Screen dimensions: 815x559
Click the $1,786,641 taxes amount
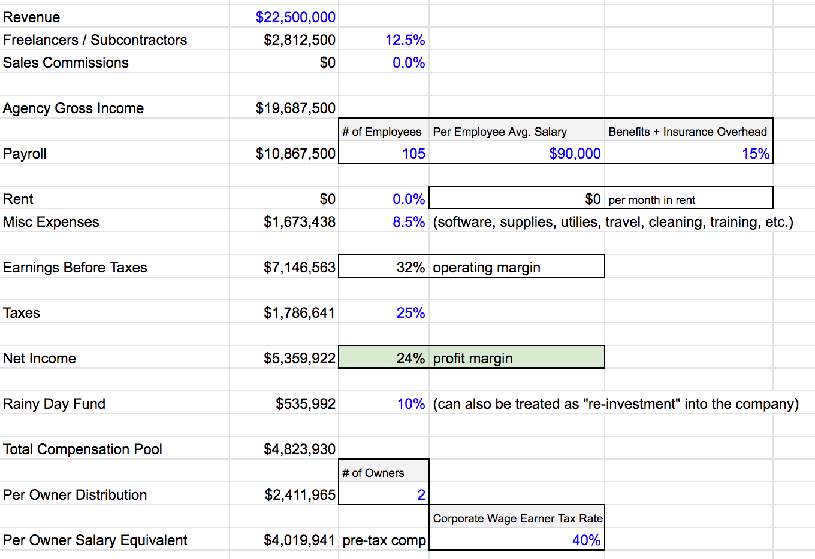pos(300,313)
